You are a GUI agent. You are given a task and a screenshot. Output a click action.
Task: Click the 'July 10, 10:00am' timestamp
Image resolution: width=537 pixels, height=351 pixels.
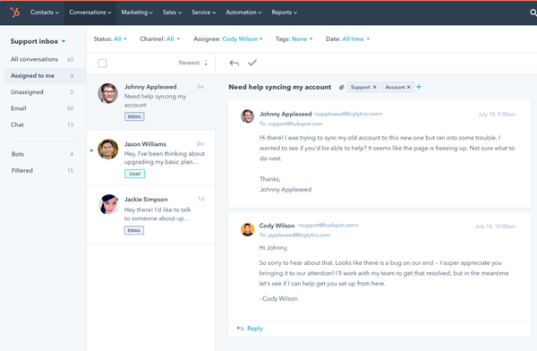tap(495, 227)
